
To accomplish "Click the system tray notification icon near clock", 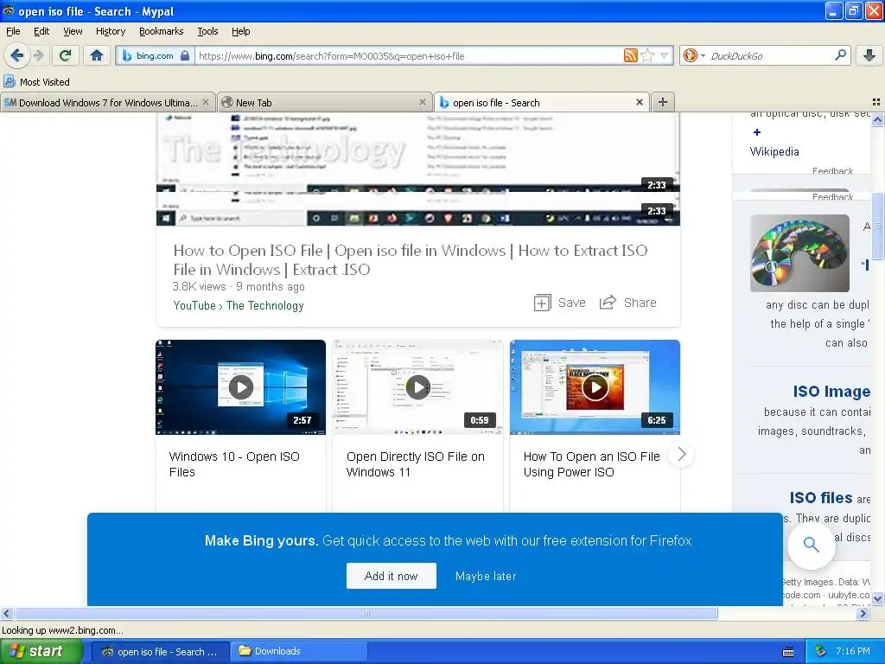I will [821, 651].
